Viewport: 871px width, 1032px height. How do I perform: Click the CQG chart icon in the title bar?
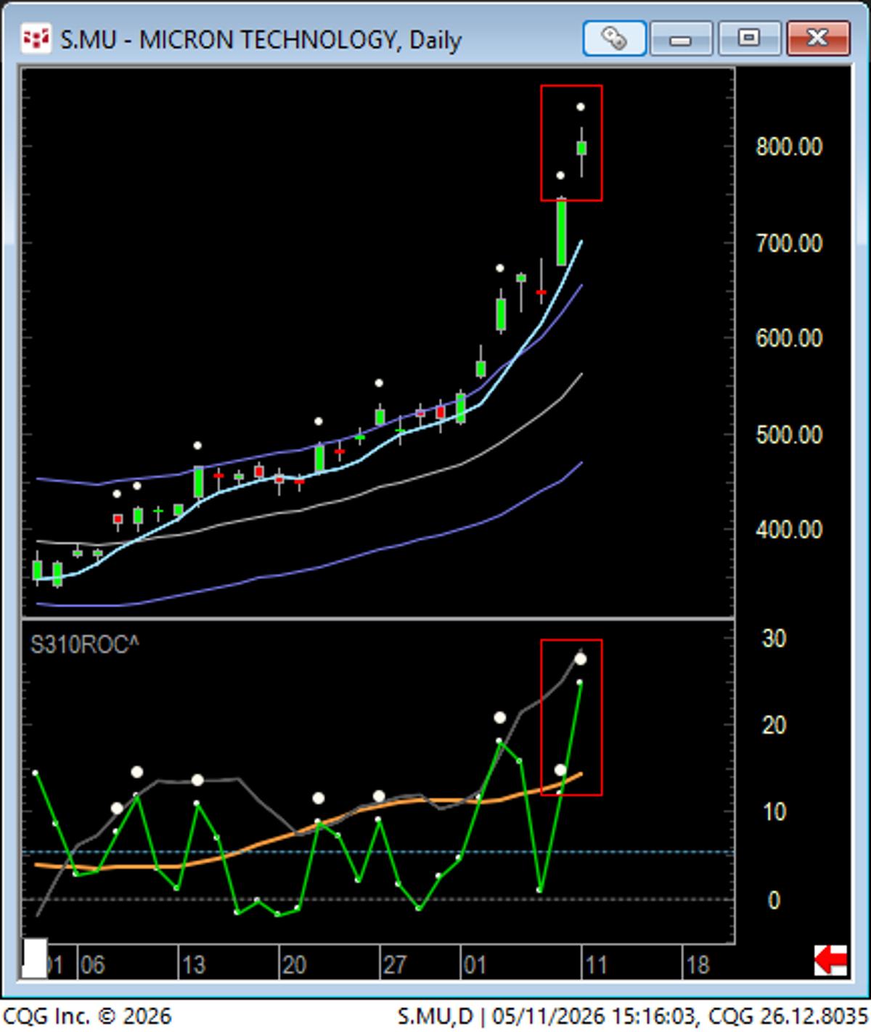pyautogui.click(x=36, y=38)
